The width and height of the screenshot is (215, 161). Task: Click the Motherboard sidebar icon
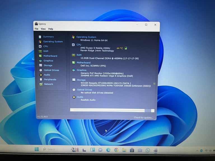40,56
